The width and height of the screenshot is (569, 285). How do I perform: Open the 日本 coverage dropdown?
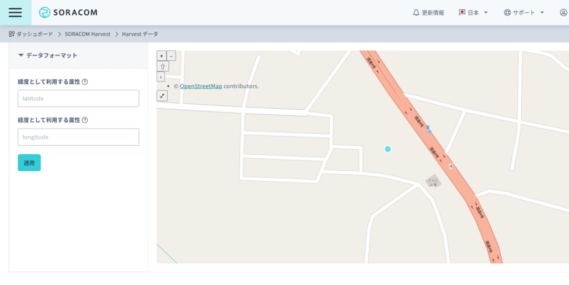[473, 13]
